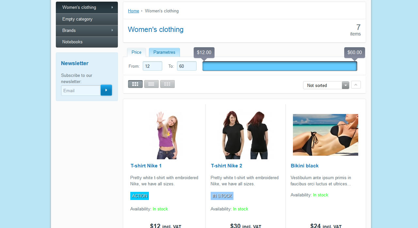
Task: Switch to grid view layout
Action: click(135, 84)
